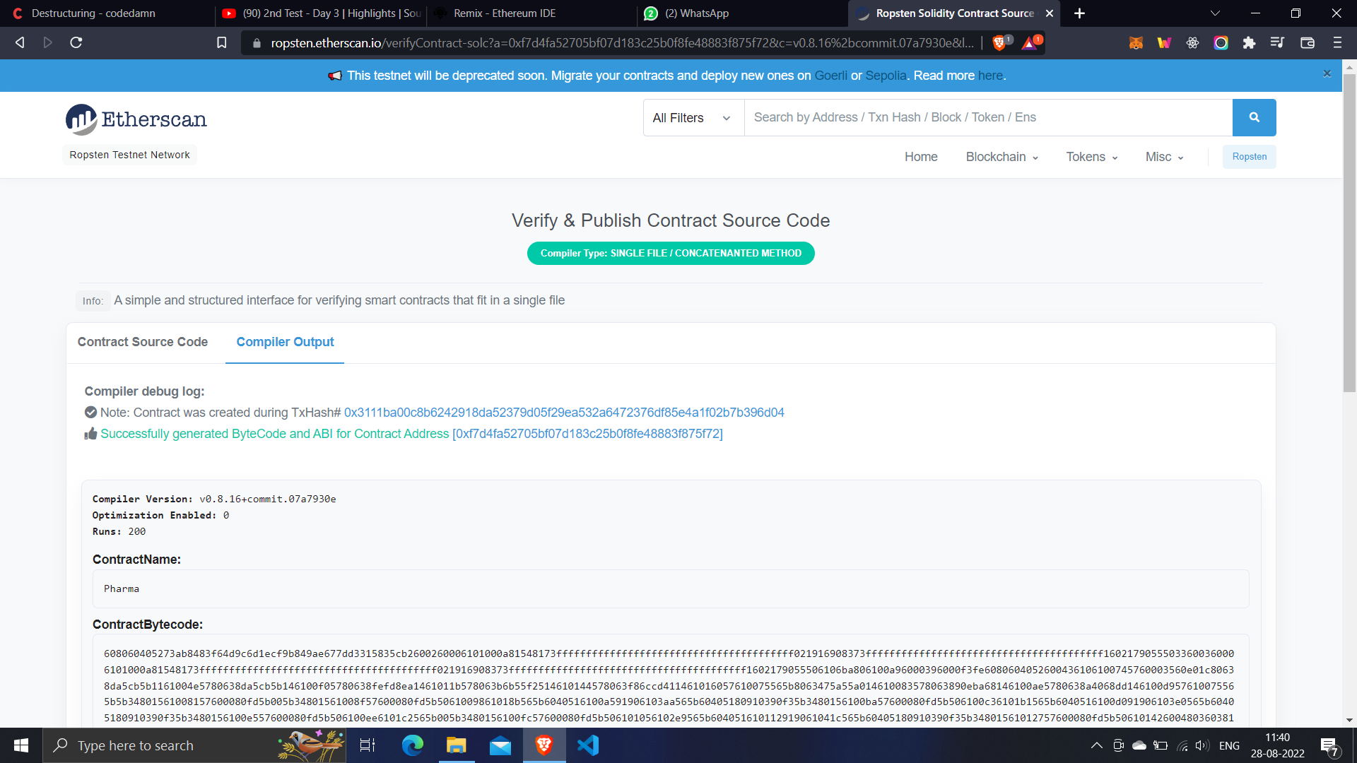This screenshot has height=763, width=1357.
Task: Open the transaction hash link 0x3111ba00...
Action: (x=564, y=413)
